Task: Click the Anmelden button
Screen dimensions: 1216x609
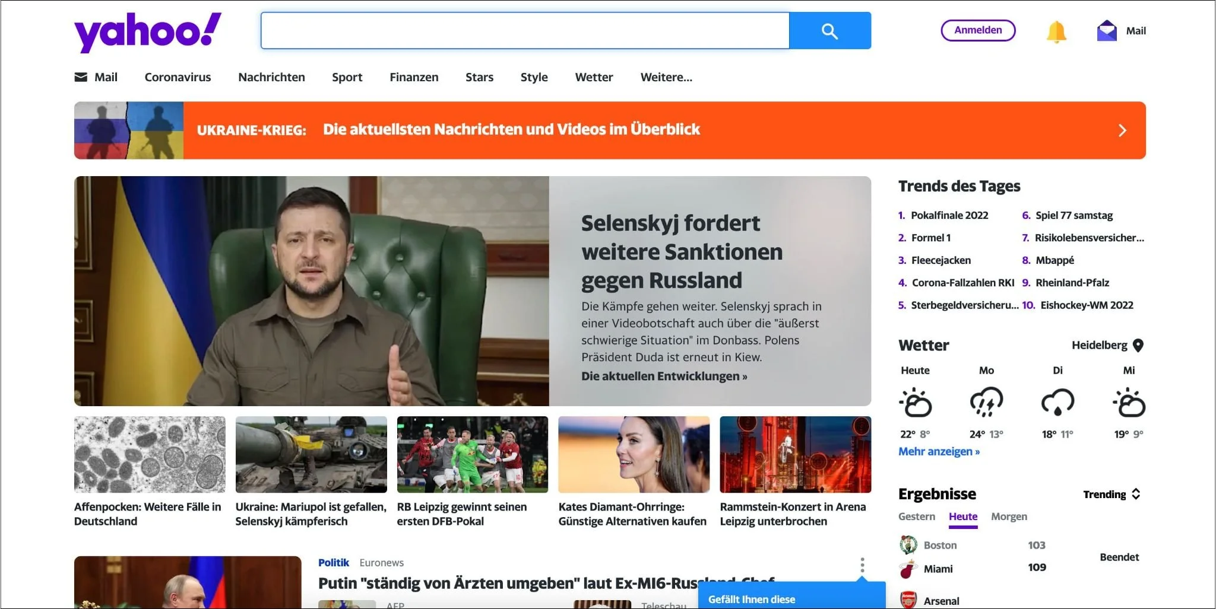Action: pyautogui.click(x=978, y=30)
